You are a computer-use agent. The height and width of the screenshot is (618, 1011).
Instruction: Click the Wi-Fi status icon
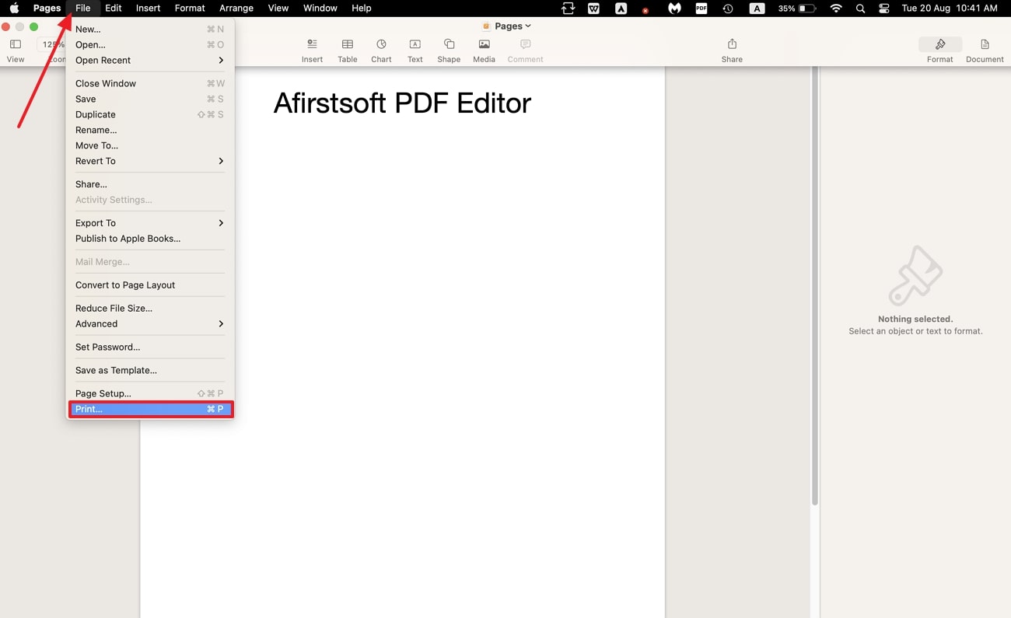tap(836, 9)
